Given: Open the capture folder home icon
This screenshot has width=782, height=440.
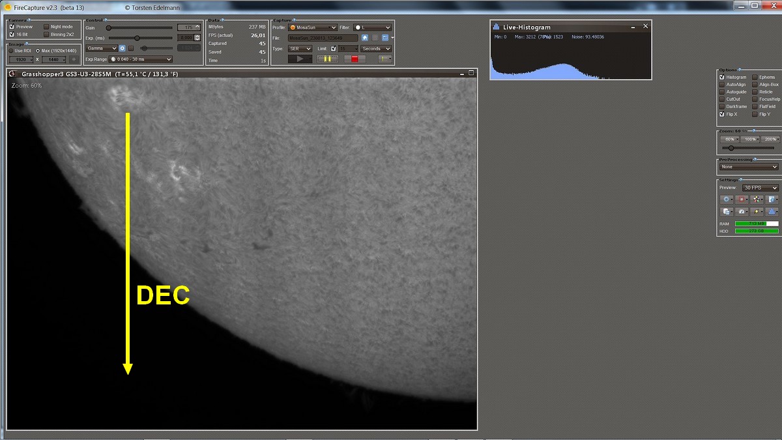Looking at the screenshot, I should (x=365, y=38).
